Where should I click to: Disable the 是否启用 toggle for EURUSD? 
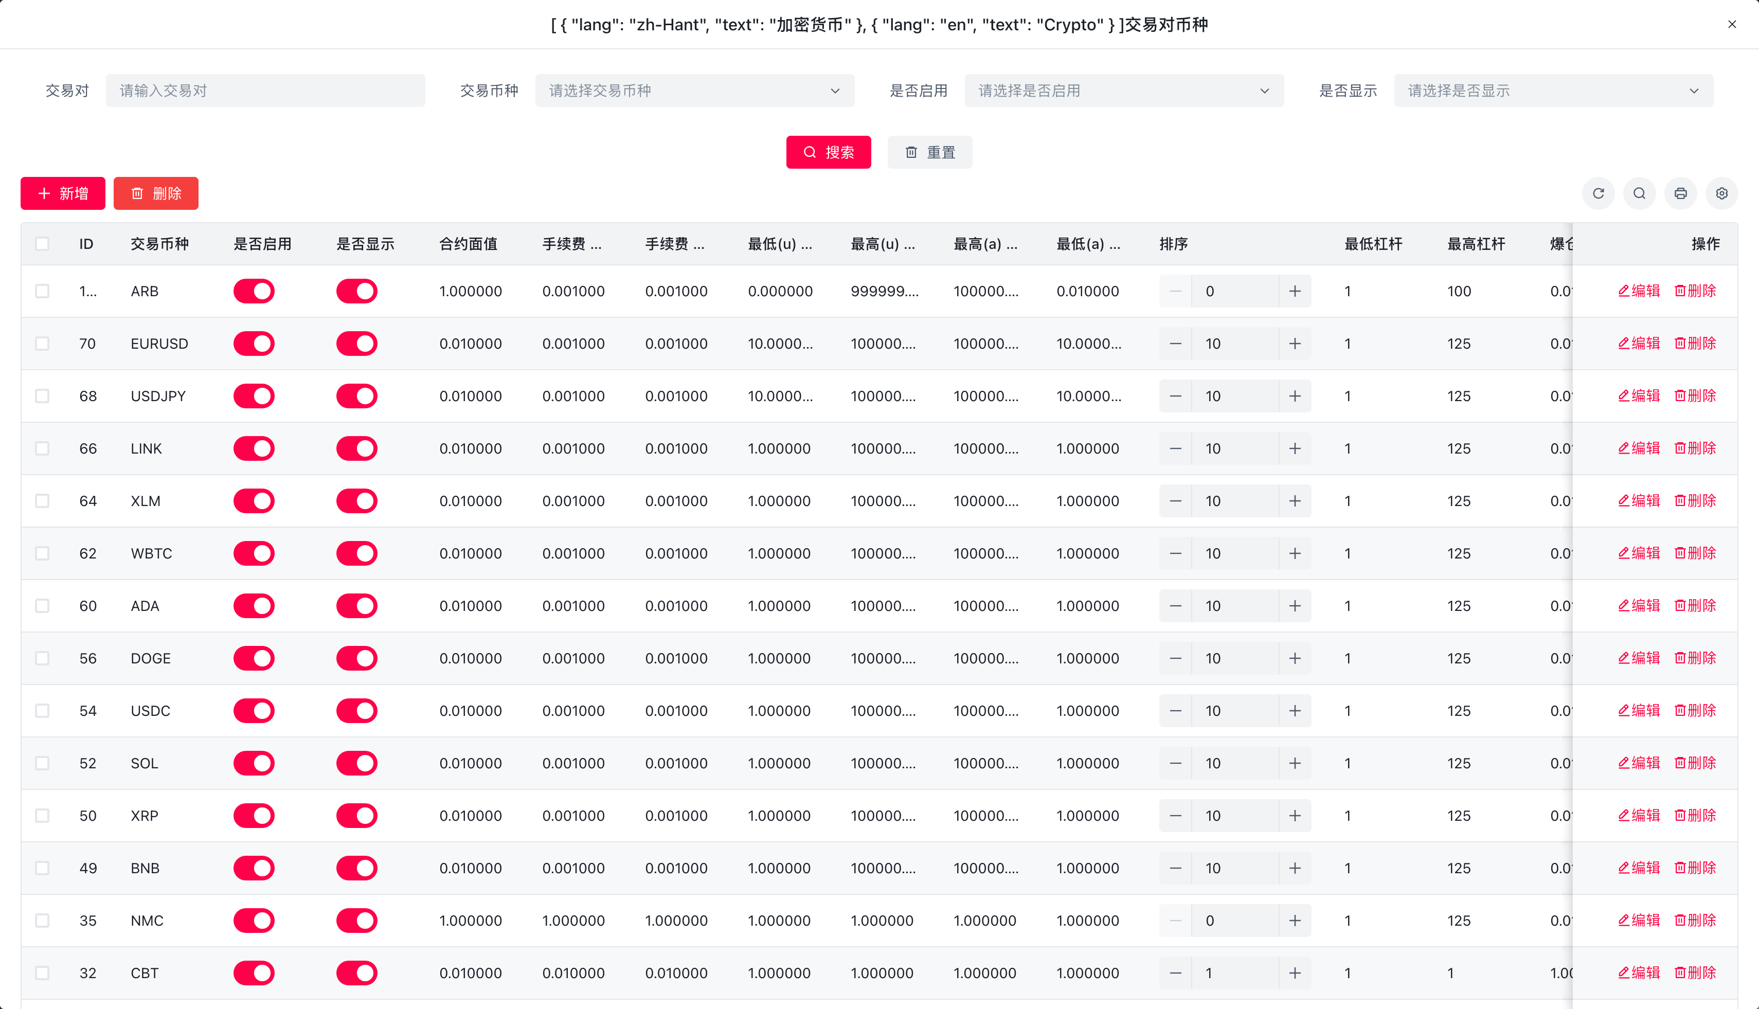tap(254, 343)
